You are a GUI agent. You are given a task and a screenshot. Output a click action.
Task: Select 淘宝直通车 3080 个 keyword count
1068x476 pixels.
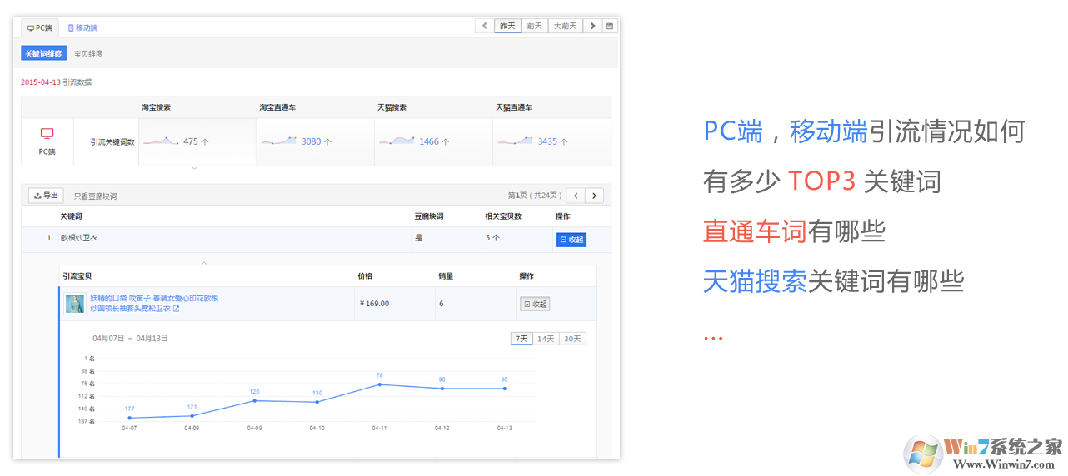tap(316, 141)
